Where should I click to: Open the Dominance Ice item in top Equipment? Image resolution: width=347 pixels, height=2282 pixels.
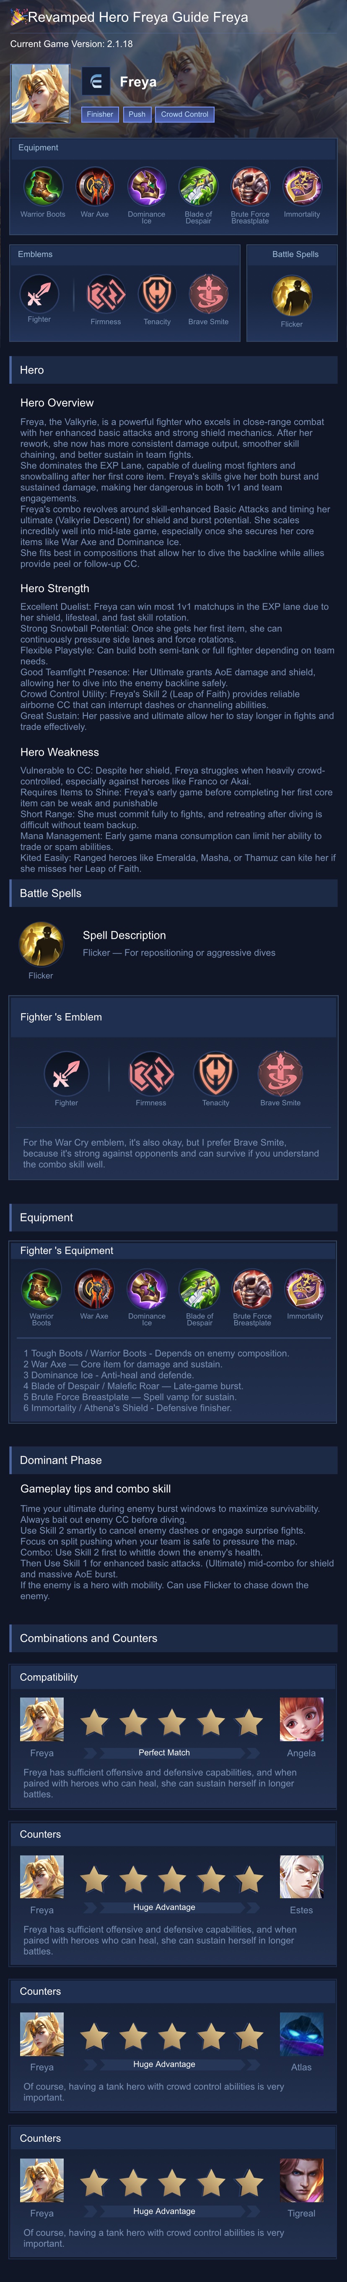[146, 187]
